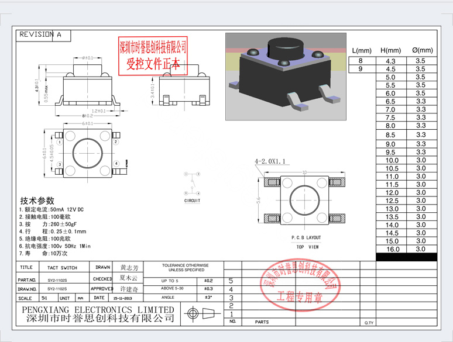Viewport: 453px width, 342px height.
Task: Click the 4.5±0.05 dimension in top view
Action: 52,153
